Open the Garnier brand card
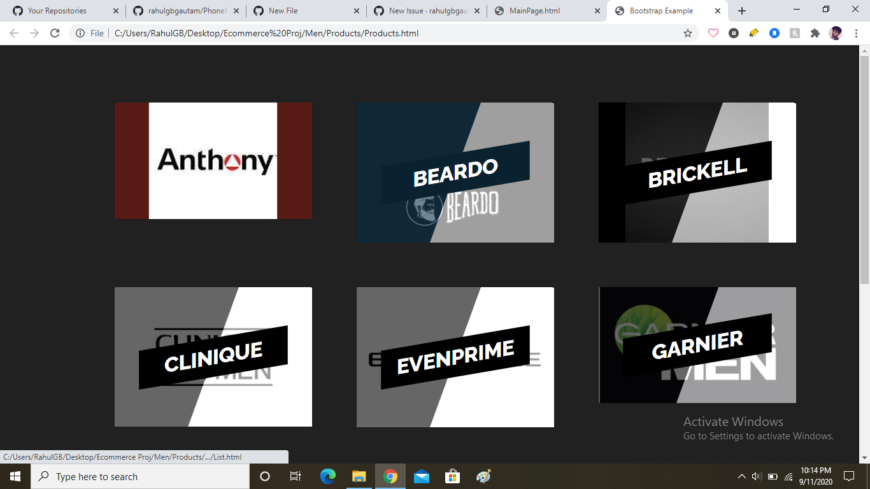The width and height of the screenshot is (870, 489). 697,345
